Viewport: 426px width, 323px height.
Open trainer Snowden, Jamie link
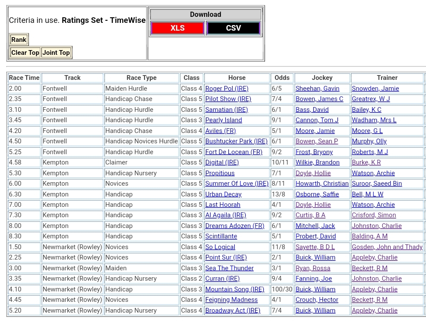click(375, 89)
